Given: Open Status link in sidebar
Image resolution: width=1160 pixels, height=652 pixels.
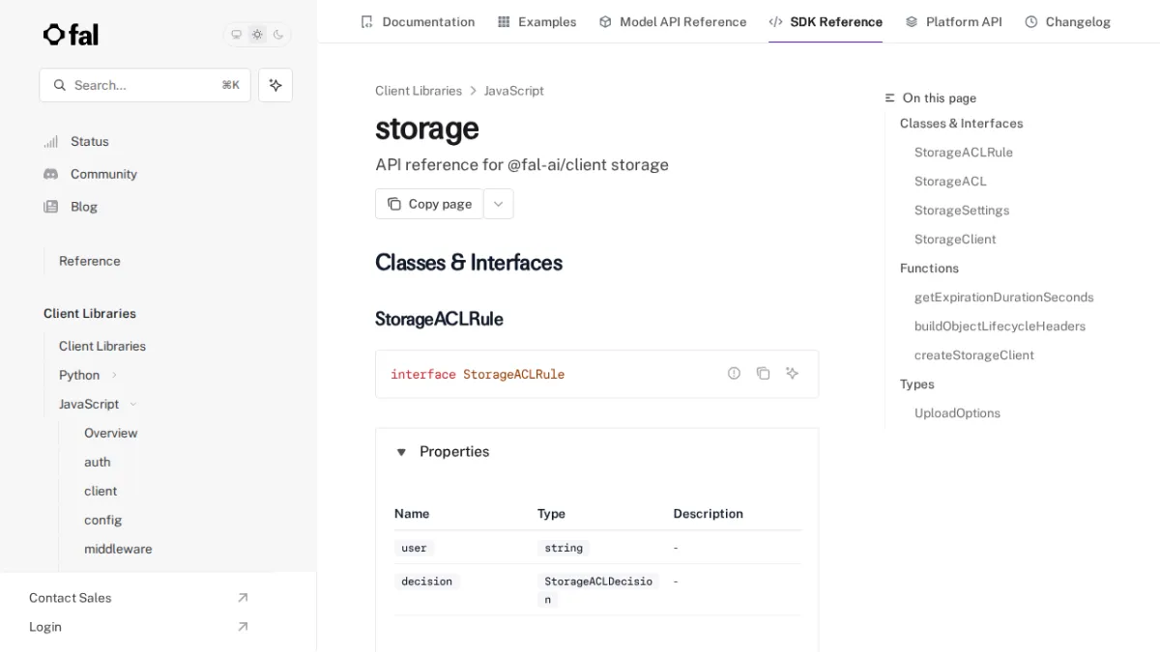Looking at the screenshot, I should pyautogui.click(x=90, y=141).
